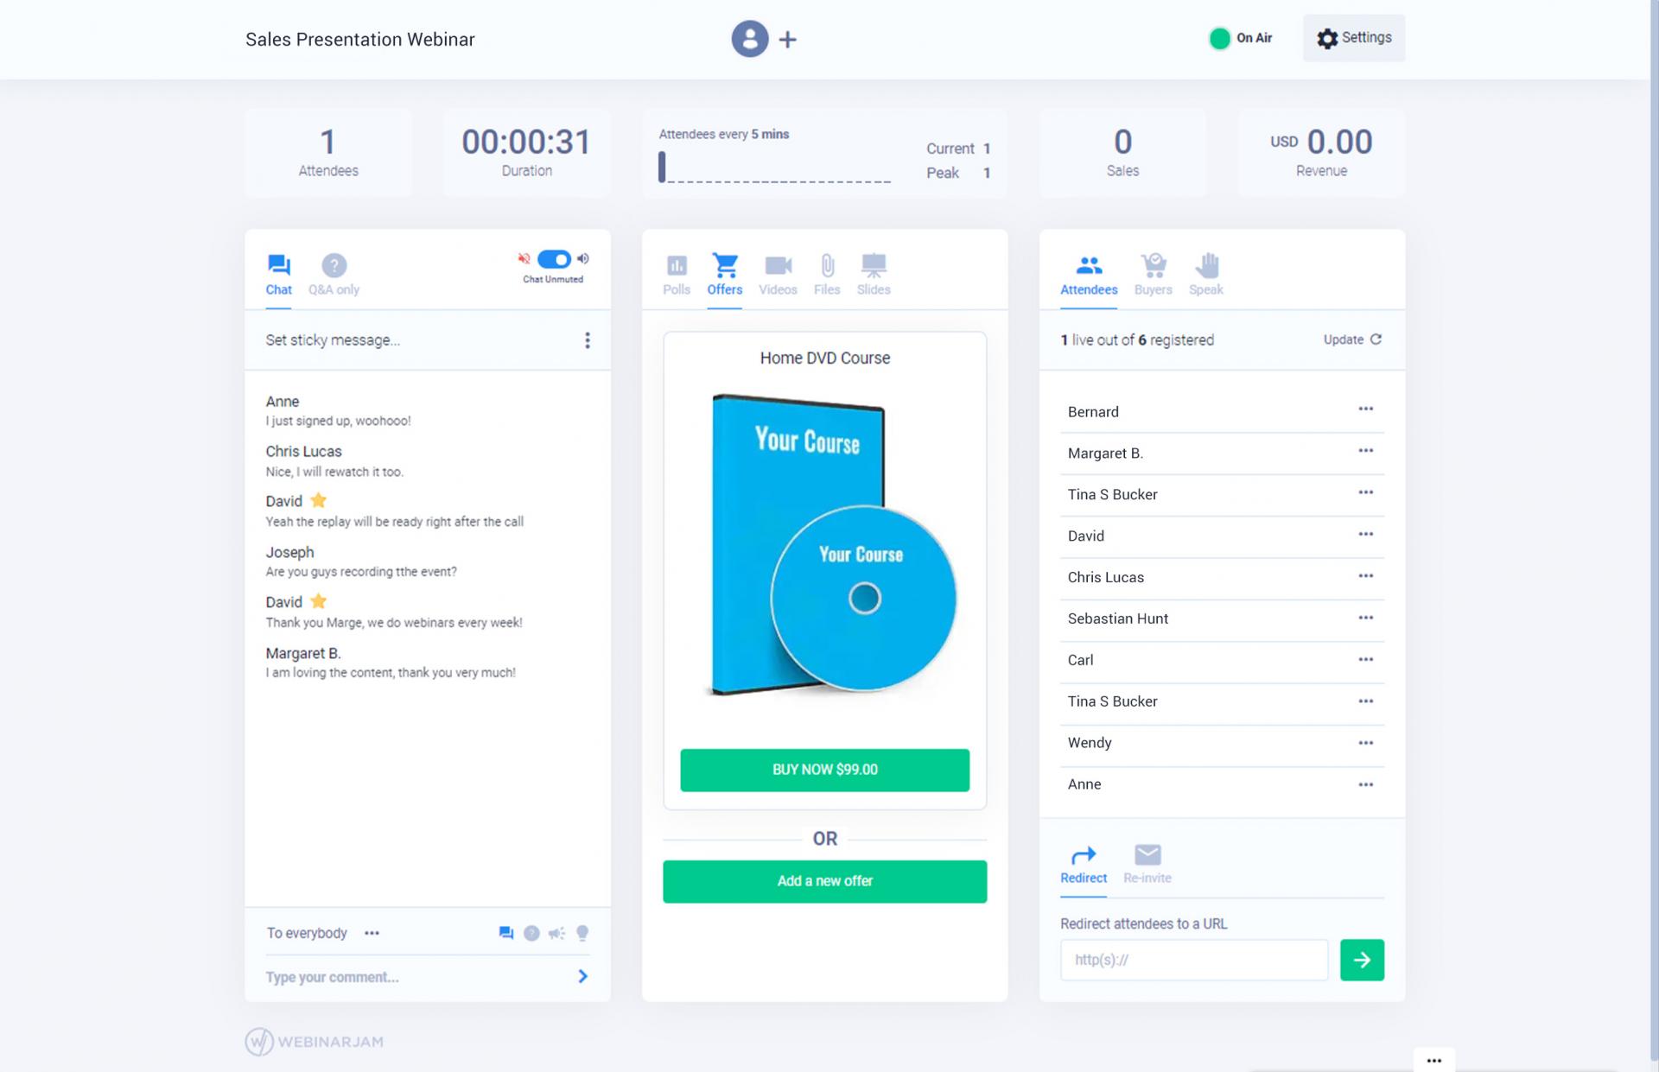Switch to the Videos panel
The image size is (1659, 1072).
(778, 266)
